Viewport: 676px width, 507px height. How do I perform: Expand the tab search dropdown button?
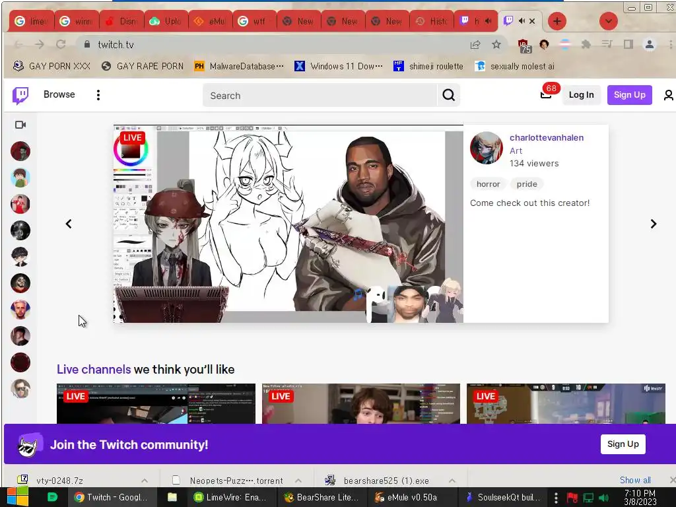(x=608, y=21)
